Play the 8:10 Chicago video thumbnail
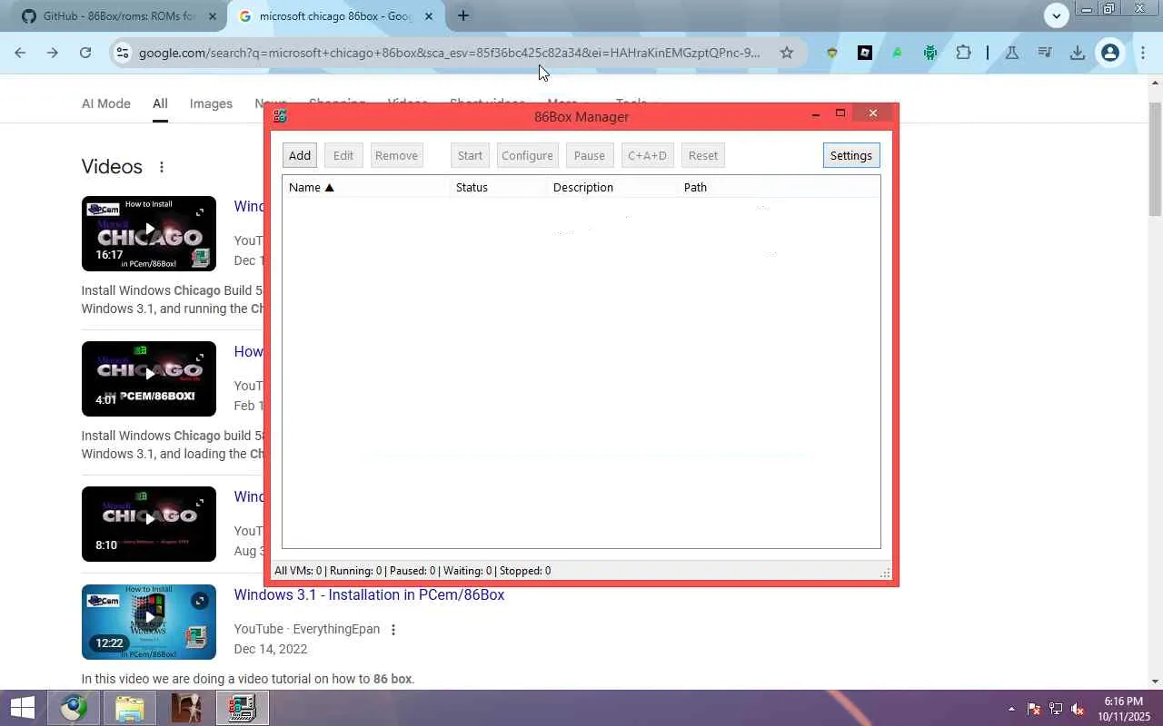Screen dimensions: 1163x726 [149, 524]
